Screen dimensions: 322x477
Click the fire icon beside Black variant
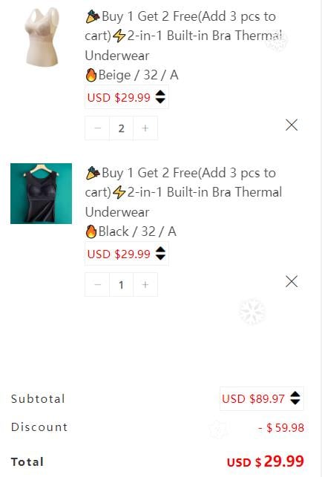click(91, 231)
